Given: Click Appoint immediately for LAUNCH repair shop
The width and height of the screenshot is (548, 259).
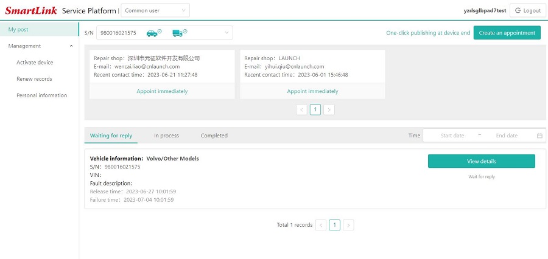Looking at the screenshot, I should pos(312,91).
